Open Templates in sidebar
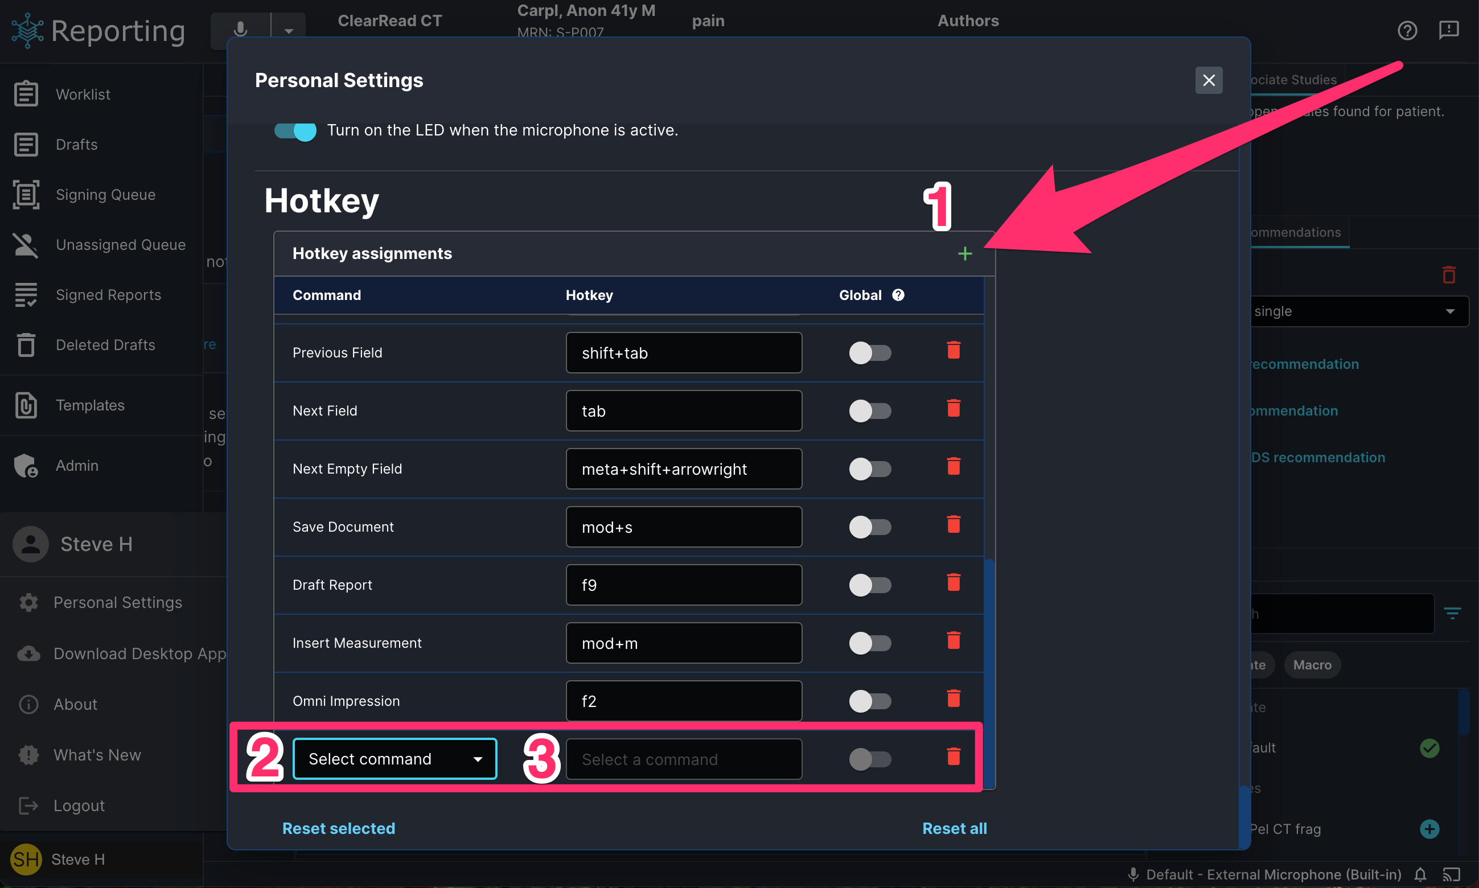The height and width of the screenshot is (888, 1479). [90, 406]
